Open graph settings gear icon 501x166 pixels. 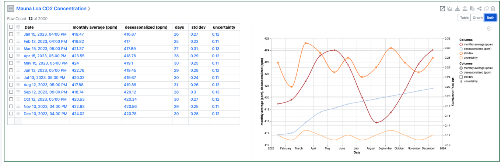(489, 29)
